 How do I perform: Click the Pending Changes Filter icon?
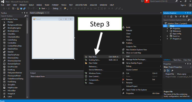click(x=176, y=16)
